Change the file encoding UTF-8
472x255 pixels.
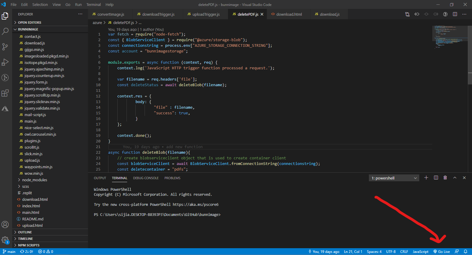391,252
